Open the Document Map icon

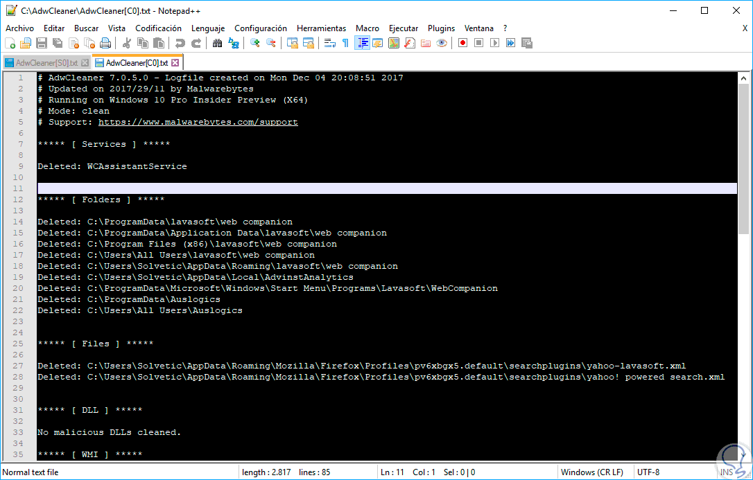pyautogui.click(x=394, y=43)
